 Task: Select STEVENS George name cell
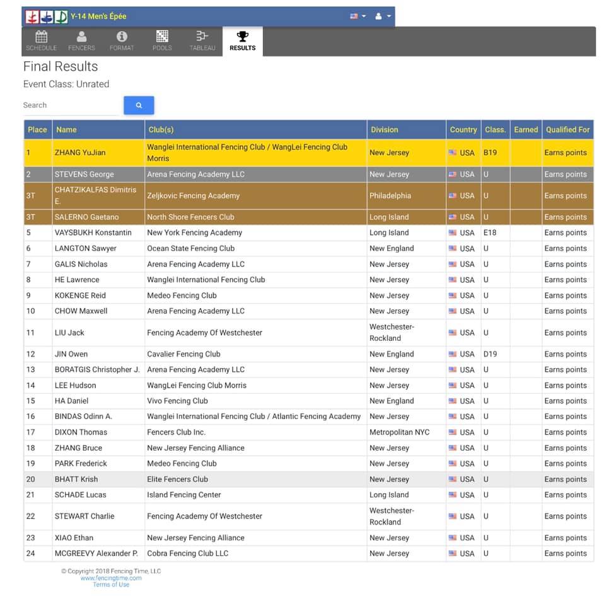pos(98,174)
